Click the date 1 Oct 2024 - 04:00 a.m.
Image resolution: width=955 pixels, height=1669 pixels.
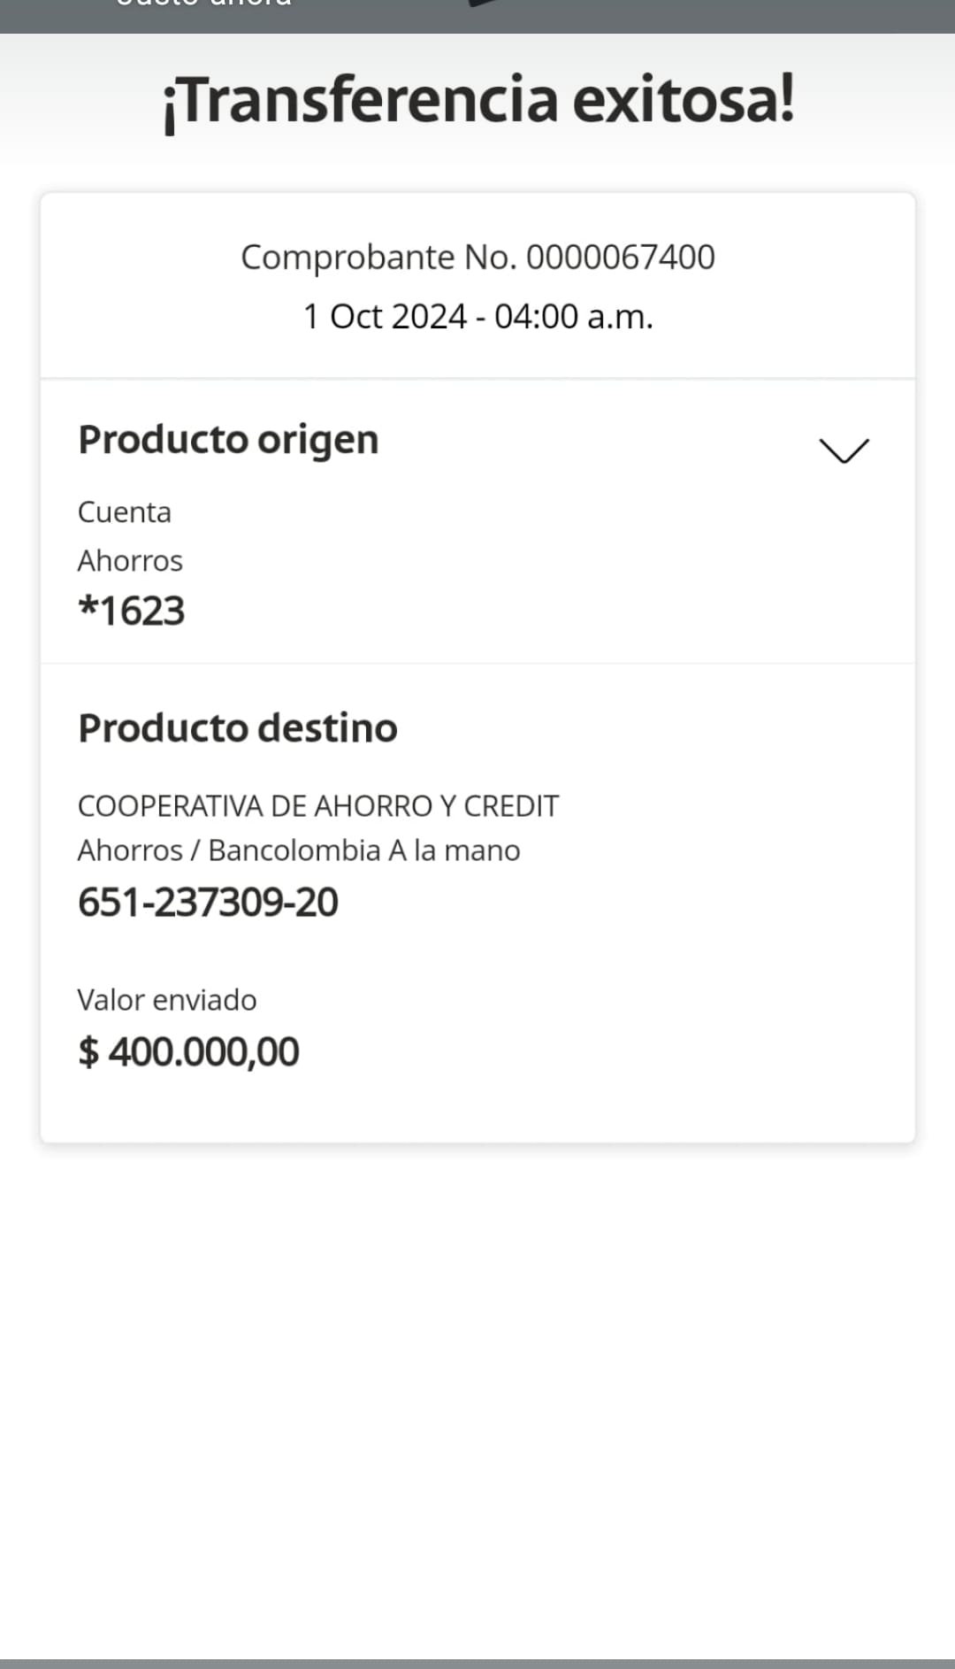click(x=477, y=317)
